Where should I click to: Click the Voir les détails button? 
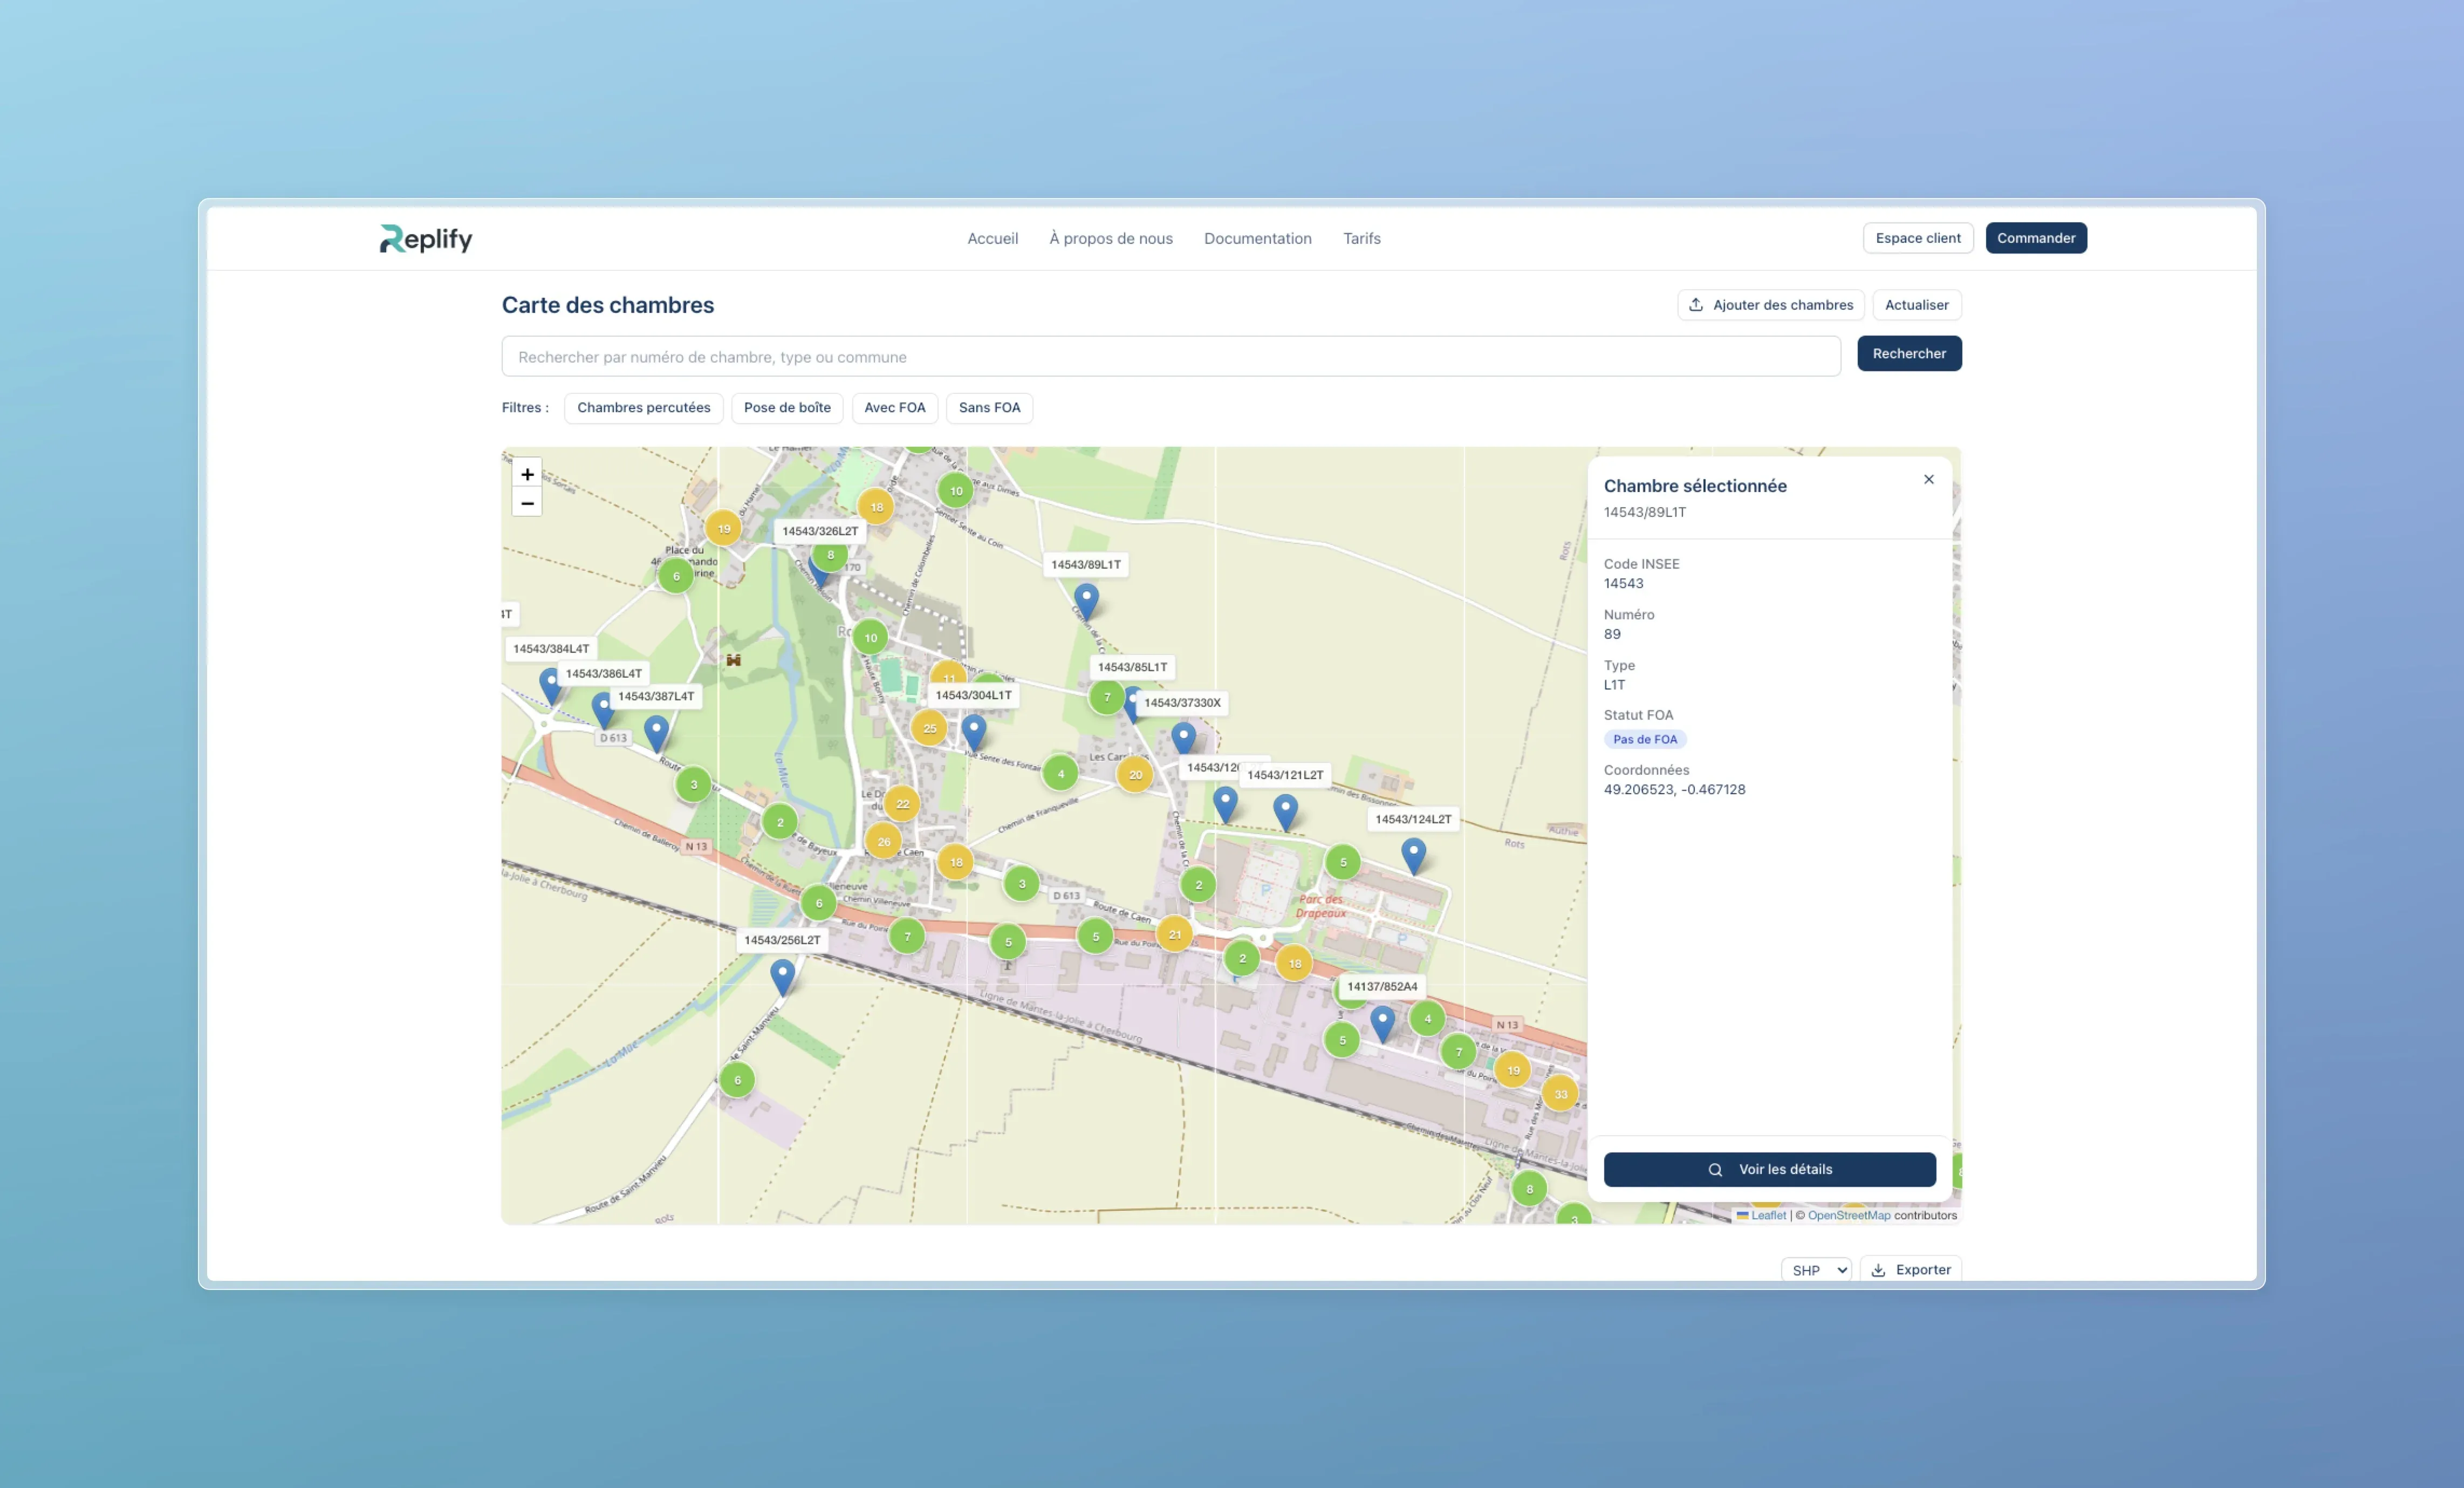(1769, 1169)
